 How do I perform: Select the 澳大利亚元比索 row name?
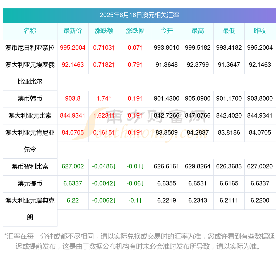pos(30,116)
